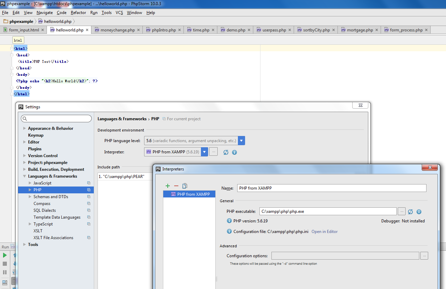Select XSLT File Associations setting
This screenshot has width=446, height=289.
click(x=53, y=238)
